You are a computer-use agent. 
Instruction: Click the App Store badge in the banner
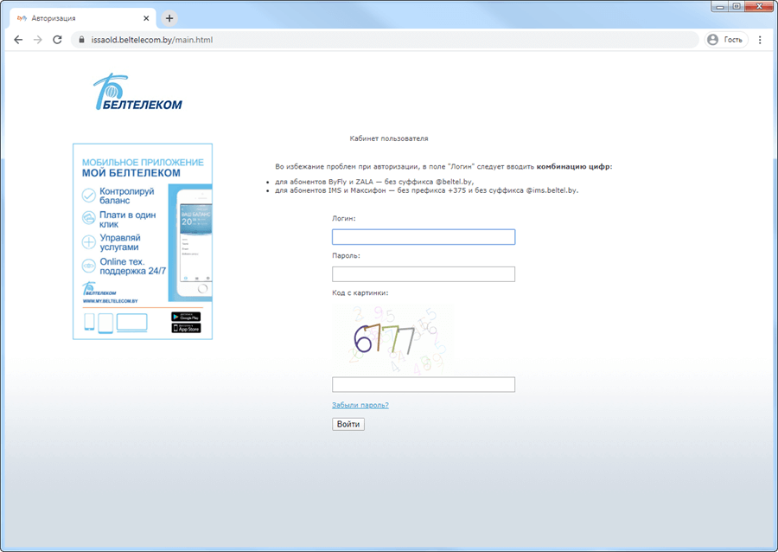[185, 328]
